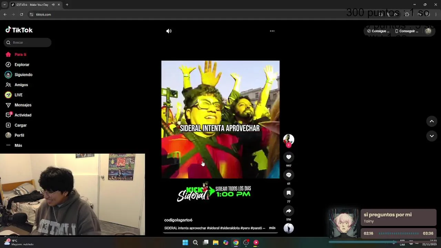Image resolution: width=441 pixels, height=248 pixels.
Task: Go to next video with down chevron
Action: 432,136
